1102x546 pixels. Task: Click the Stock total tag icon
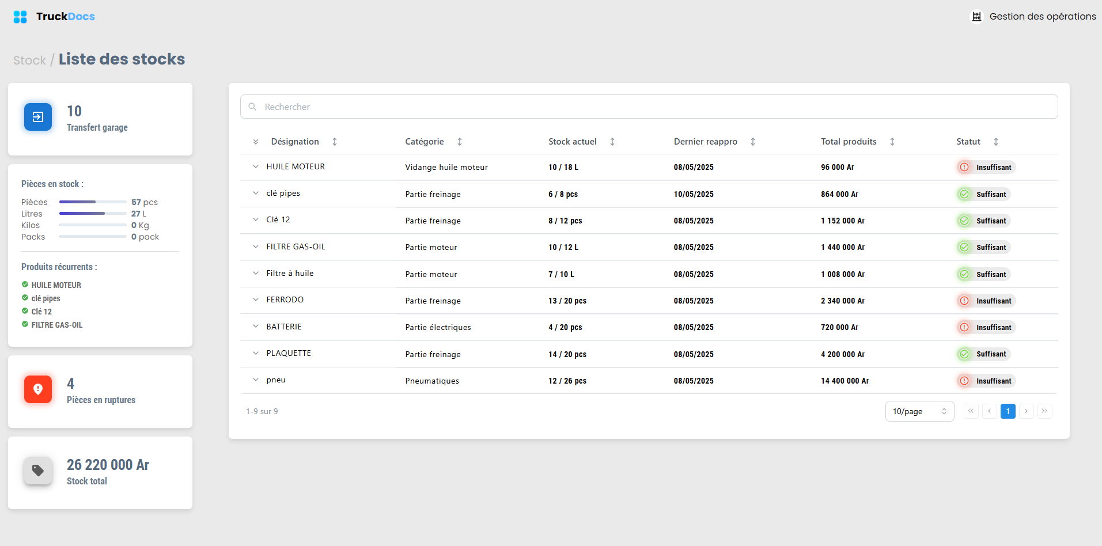(38, 471)
